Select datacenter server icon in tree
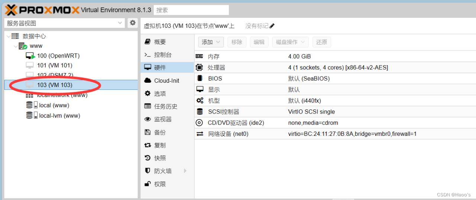The height and width of the screenshot is (200, 476). [15, 36]
